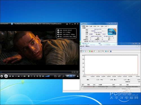Image resolution: width=141 pixels, height=105 pixels.
Task: Open the last (about) tab in CPU-Z
Action: pos(106,26)
